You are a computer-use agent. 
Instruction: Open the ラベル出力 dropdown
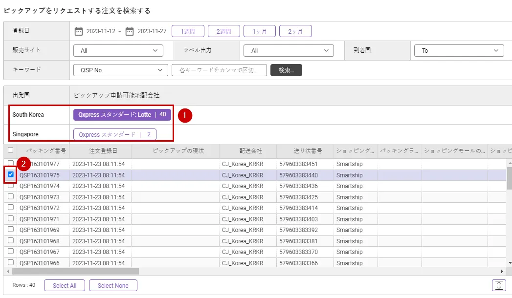pyautogui.click(x=289, y=51)
